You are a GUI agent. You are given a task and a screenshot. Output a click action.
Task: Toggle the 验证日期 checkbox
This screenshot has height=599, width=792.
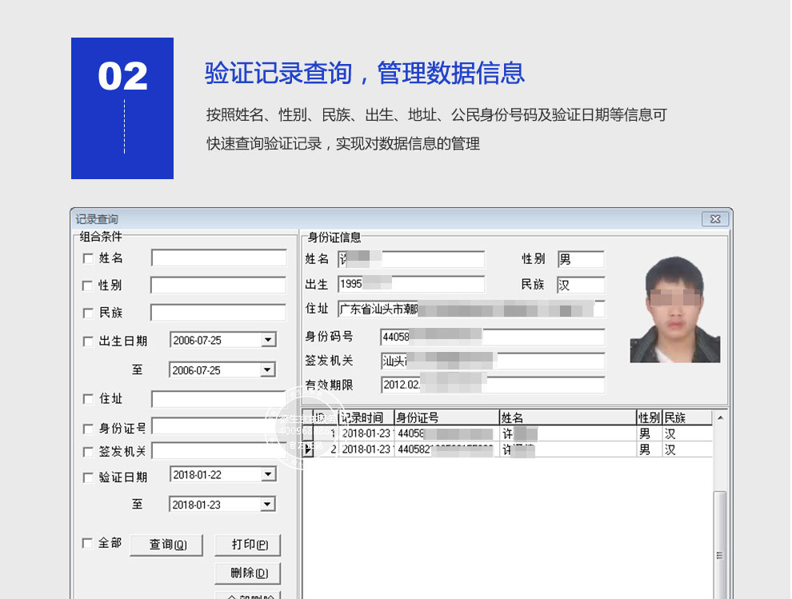[x=88, y=477]
